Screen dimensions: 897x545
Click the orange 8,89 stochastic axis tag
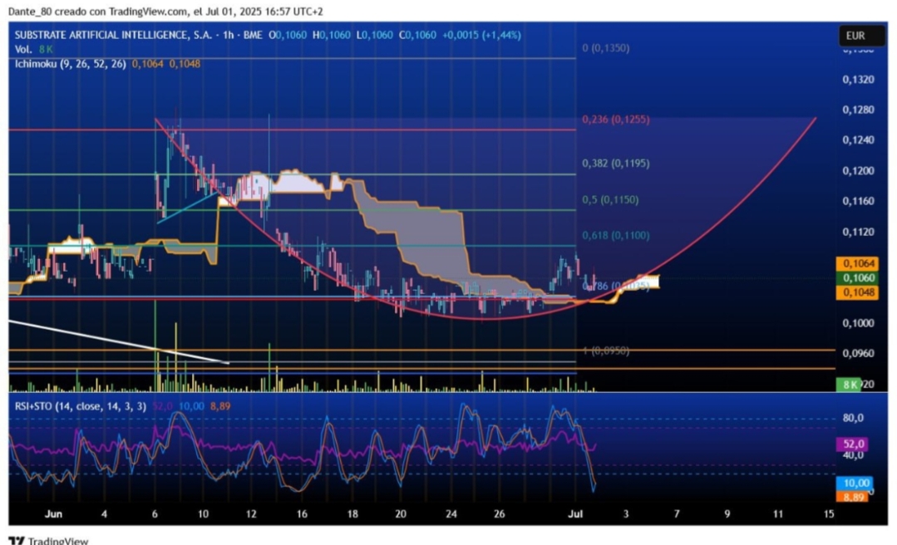coord(852,497)
